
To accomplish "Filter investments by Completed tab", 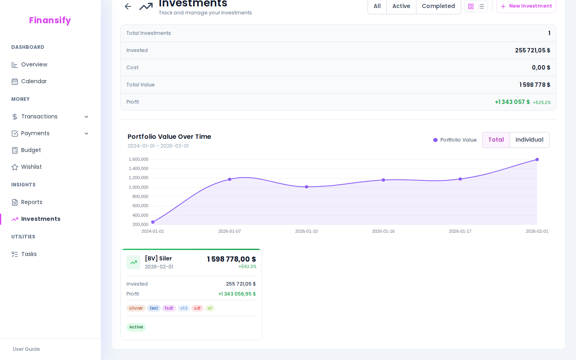I will coord(438,6).
